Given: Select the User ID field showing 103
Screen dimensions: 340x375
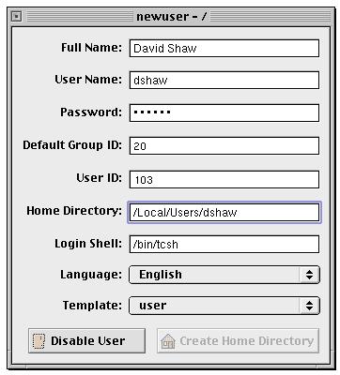Looking at the screenshot, I should pos(224,179).
